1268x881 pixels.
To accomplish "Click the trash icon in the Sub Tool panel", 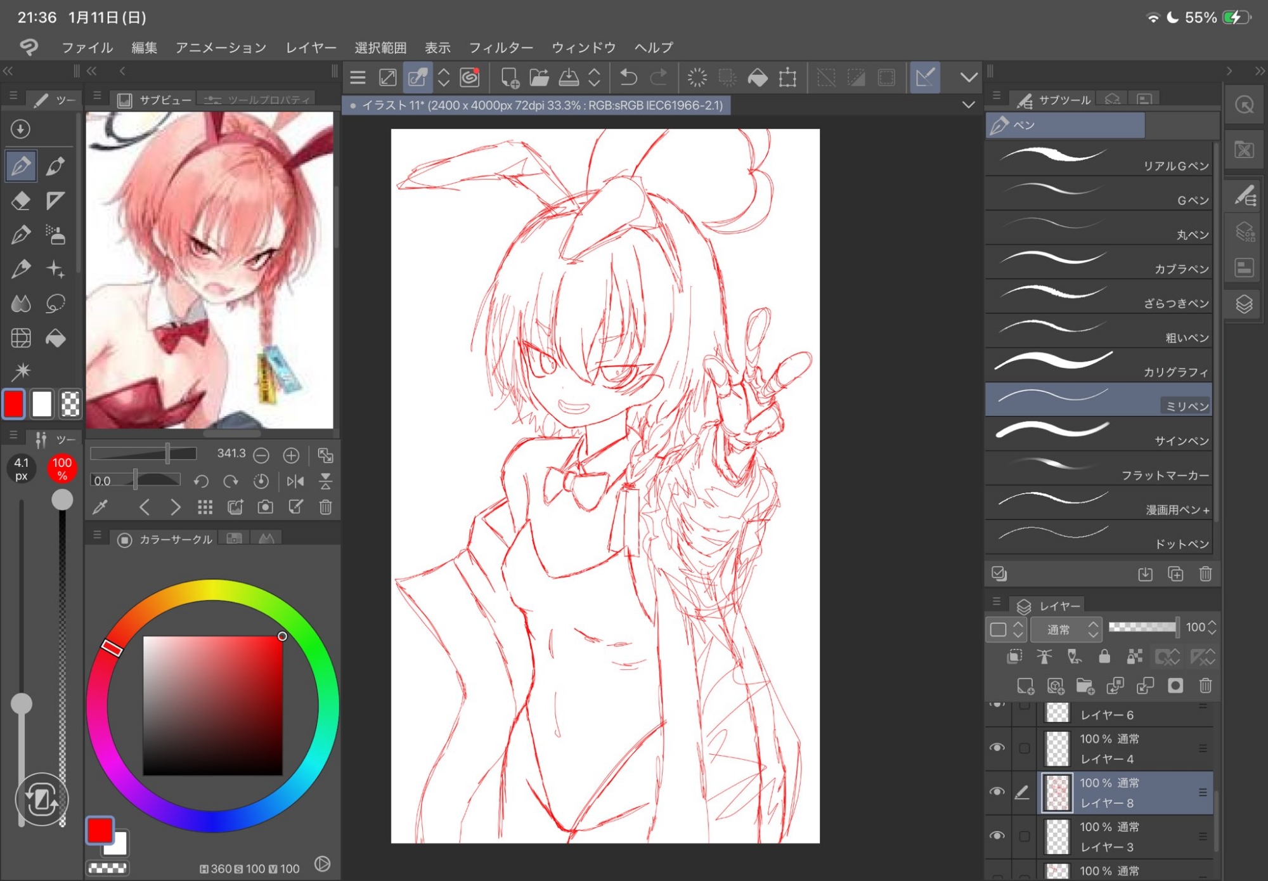I will coord(1205,574).
